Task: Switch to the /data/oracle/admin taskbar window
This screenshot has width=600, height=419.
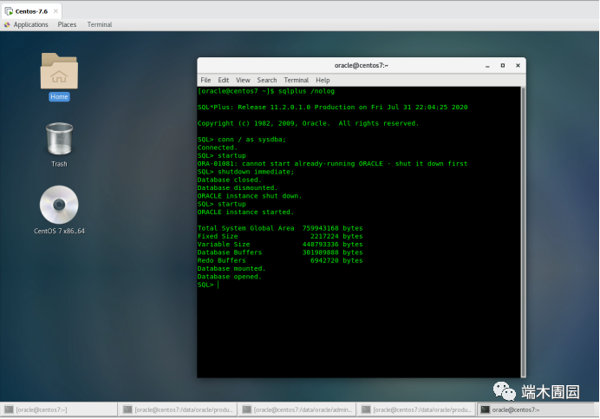Action: coord(297,409)
